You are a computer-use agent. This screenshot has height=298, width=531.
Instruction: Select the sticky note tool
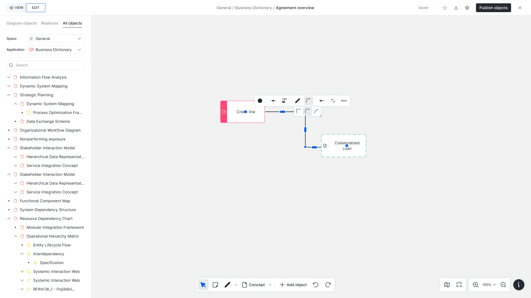coord(215,285)
